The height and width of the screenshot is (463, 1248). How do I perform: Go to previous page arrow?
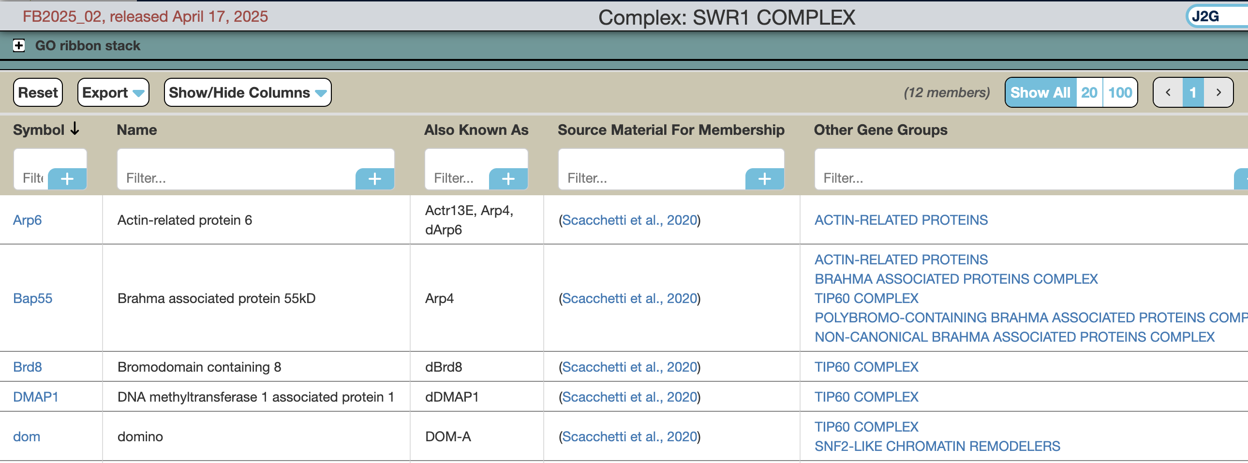[1168, 92]
